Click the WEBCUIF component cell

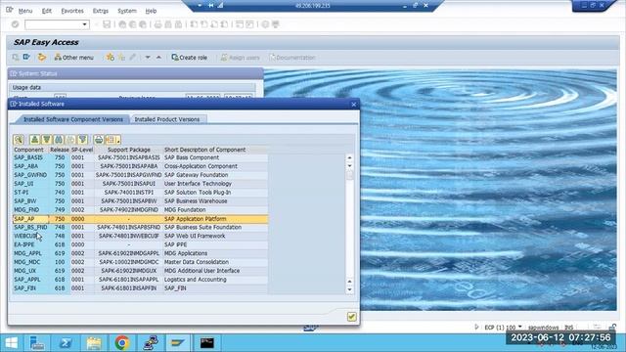pos(30,236)
